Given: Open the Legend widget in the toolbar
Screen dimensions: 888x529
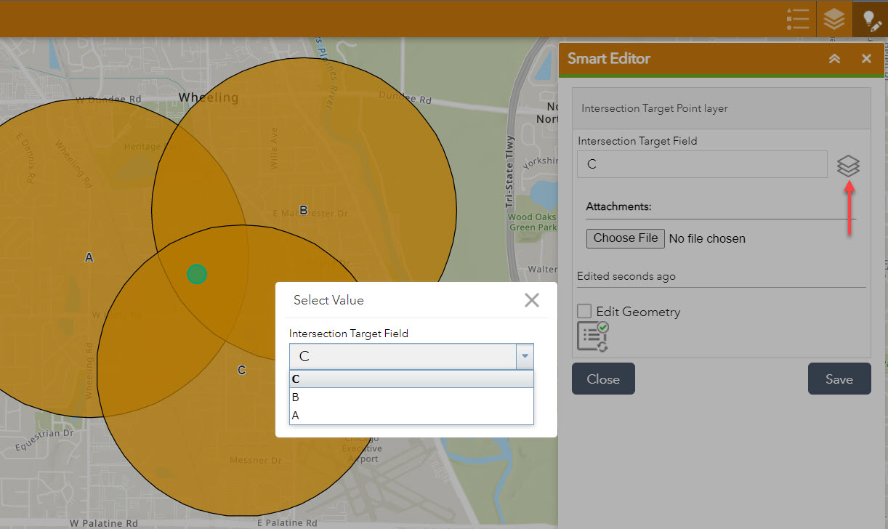Looking at the screenshot, I should pos(797,19).
